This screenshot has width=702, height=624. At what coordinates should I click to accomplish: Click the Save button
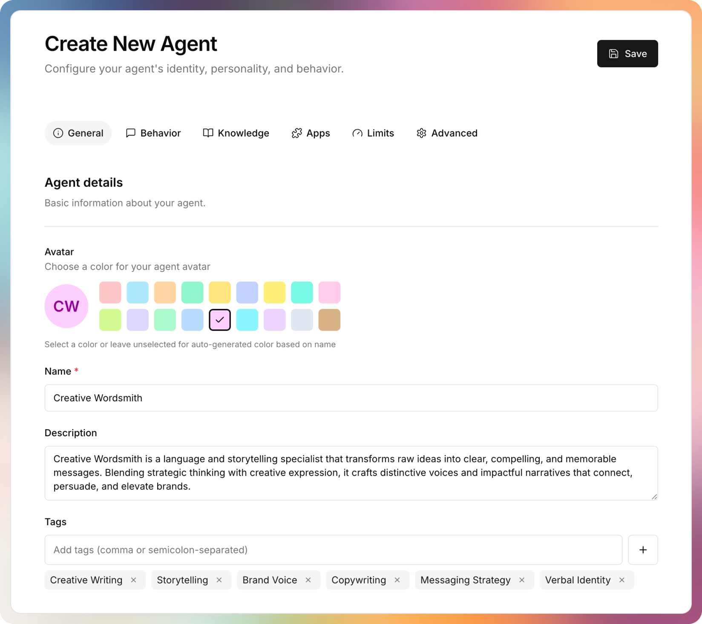click(x=627, y=54)
